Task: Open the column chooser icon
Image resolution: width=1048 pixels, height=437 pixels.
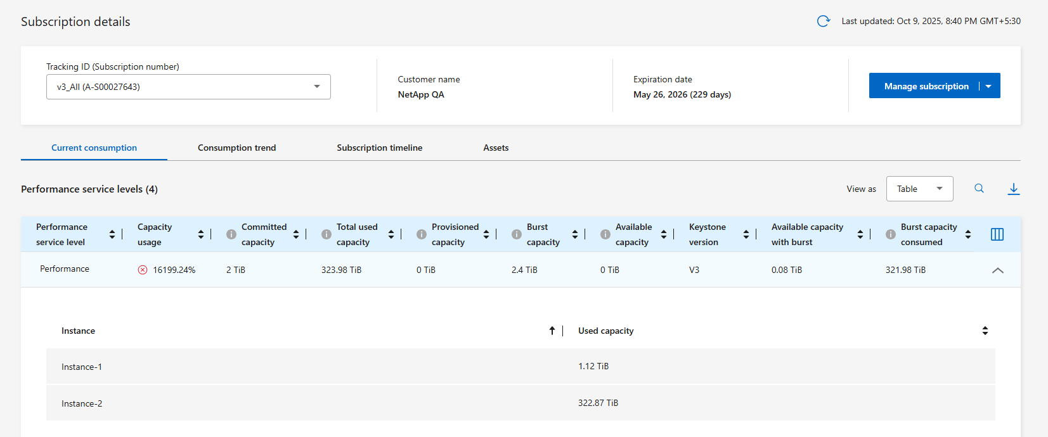Action: (997, 234)
